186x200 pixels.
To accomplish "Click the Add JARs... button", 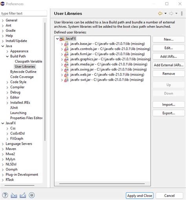I will (169, 56).
